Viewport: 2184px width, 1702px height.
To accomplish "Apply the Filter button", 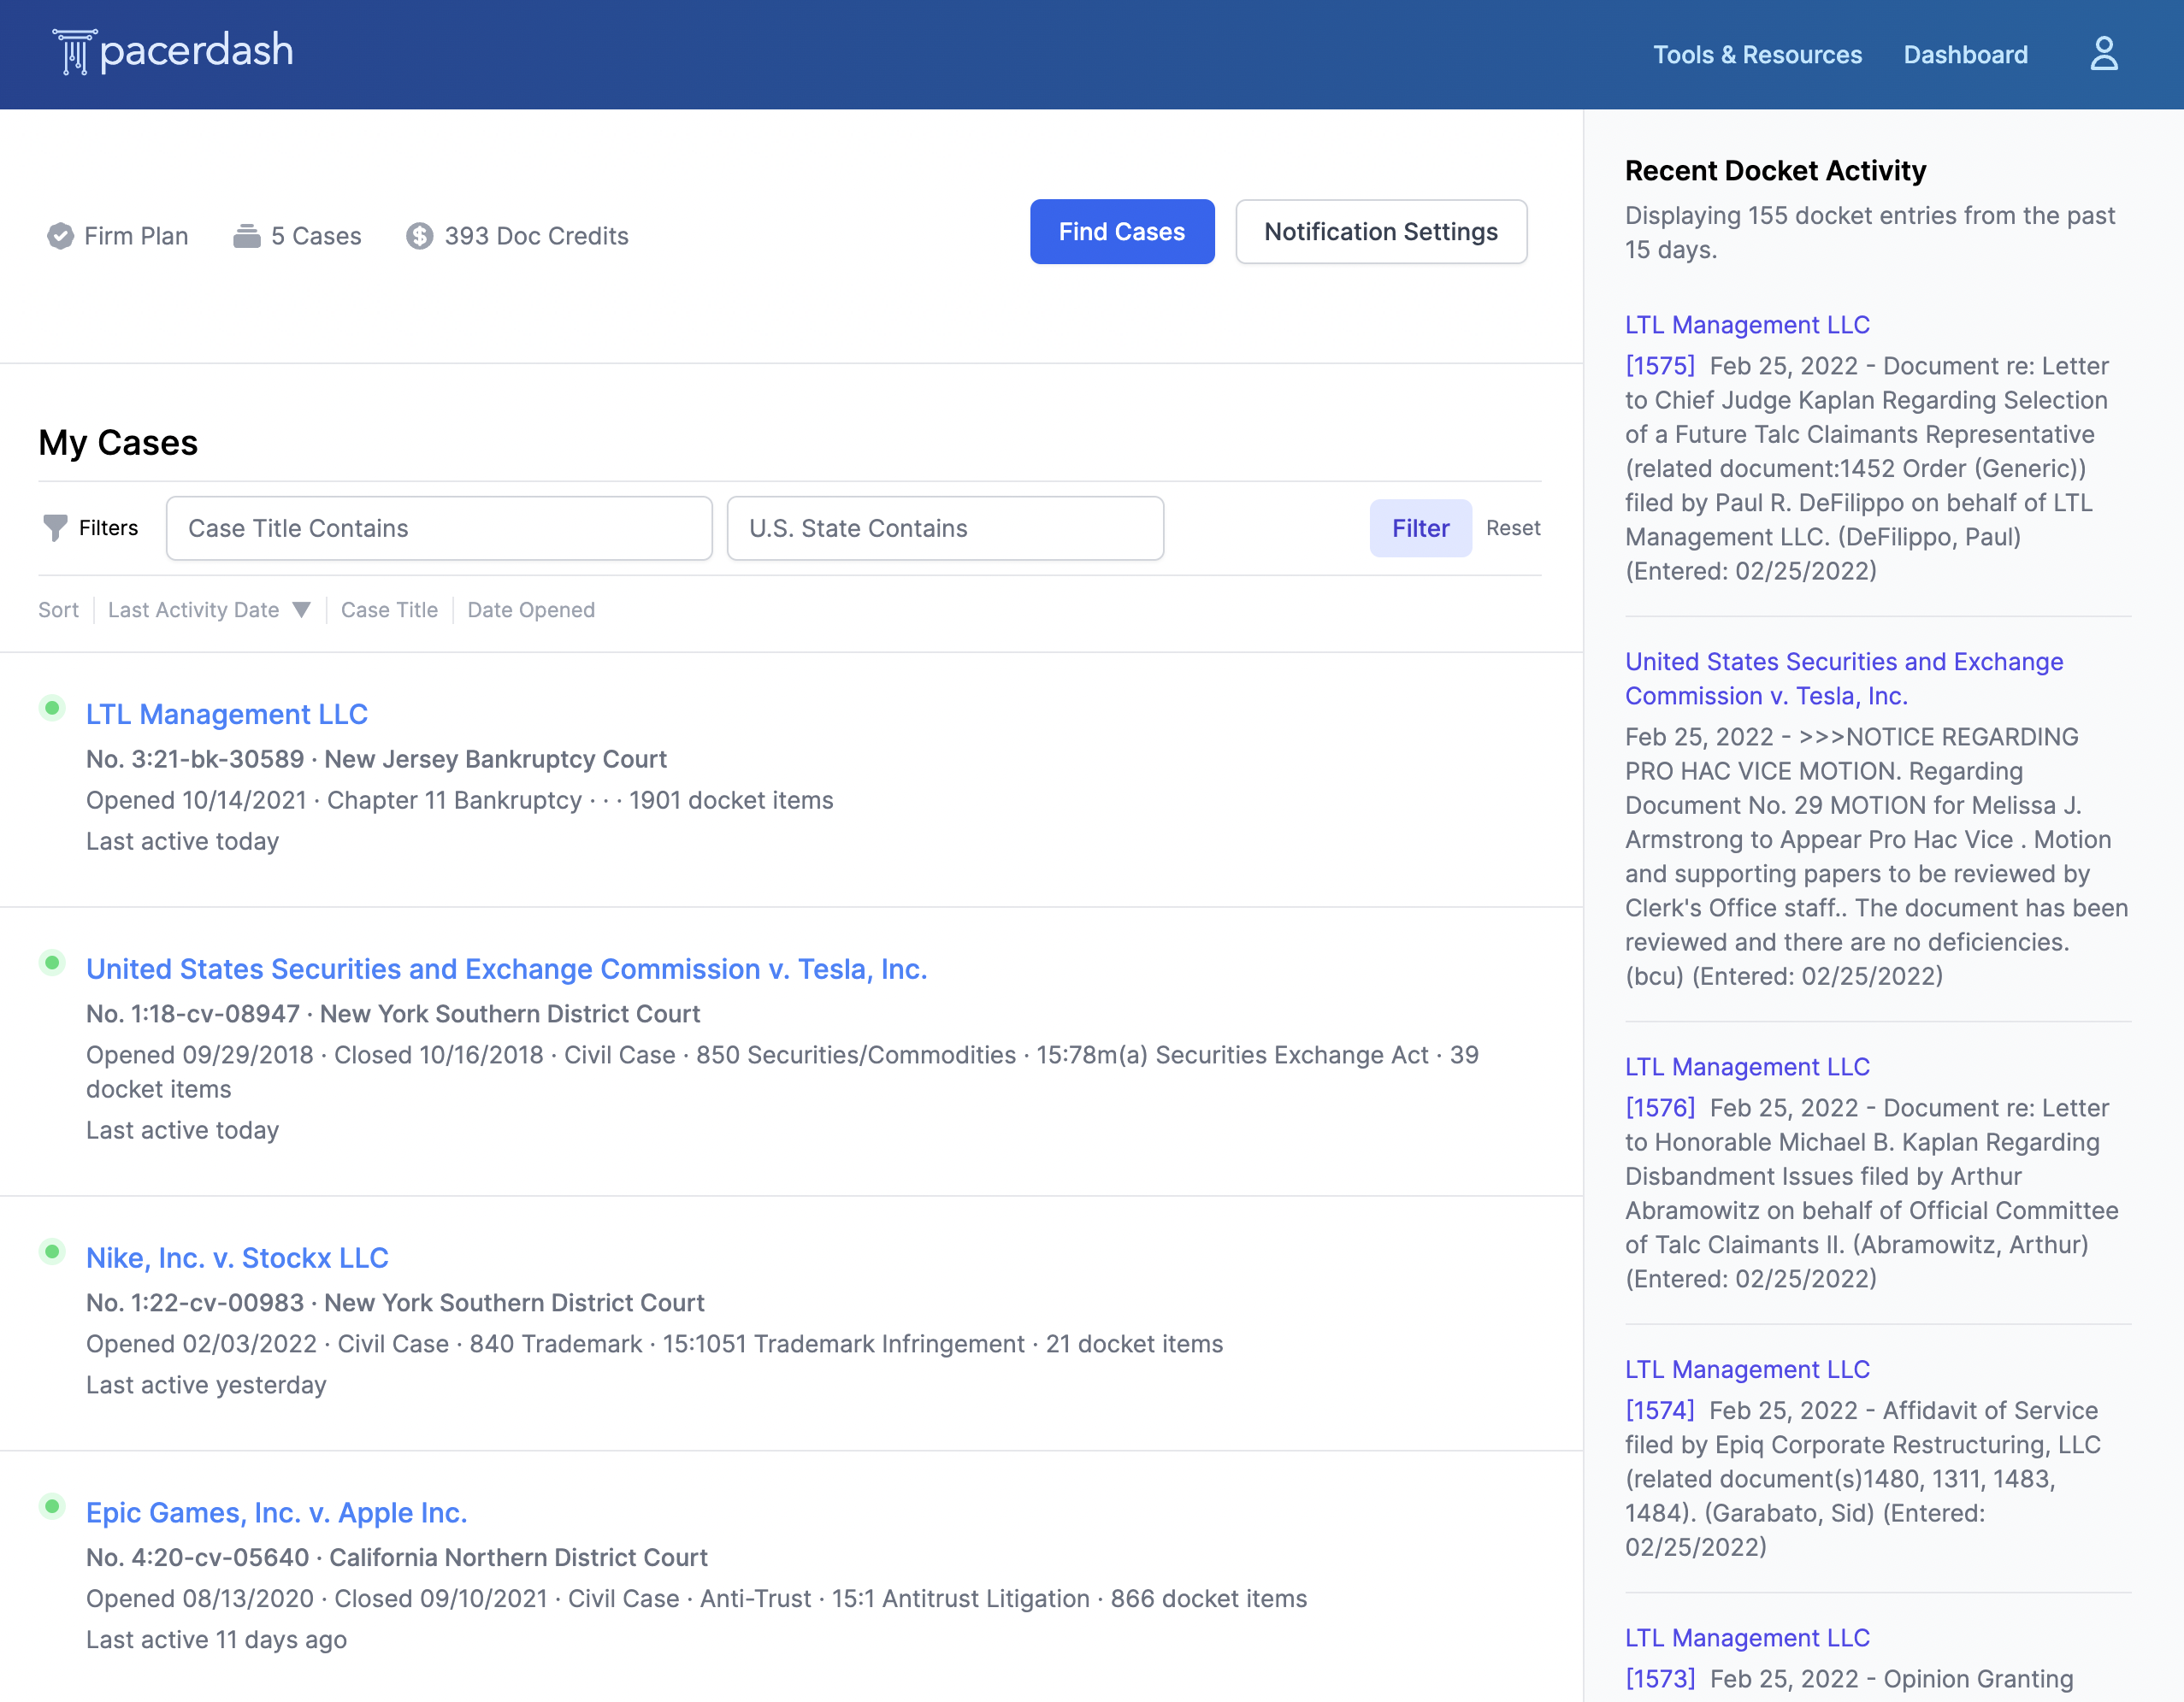I will coord(1420,527).
